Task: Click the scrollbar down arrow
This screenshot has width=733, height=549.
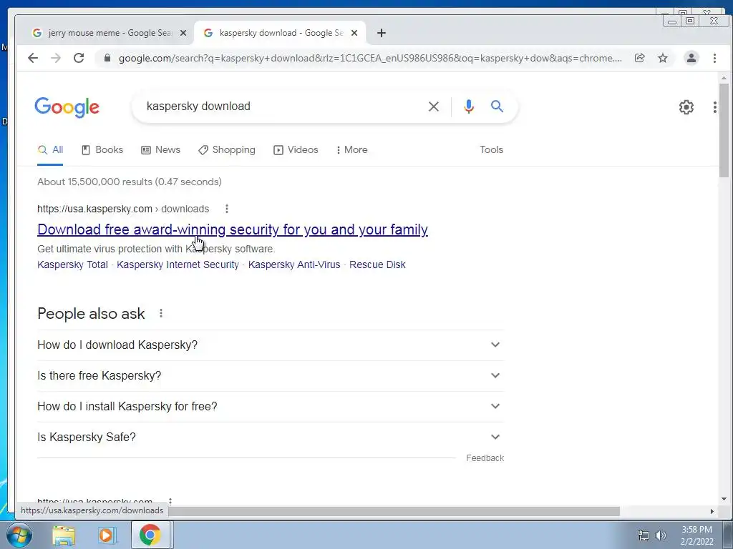Action: (724, 499)
